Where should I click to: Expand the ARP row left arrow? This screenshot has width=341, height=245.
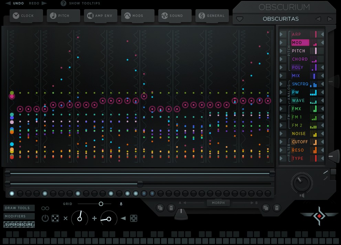pos(283,34)
